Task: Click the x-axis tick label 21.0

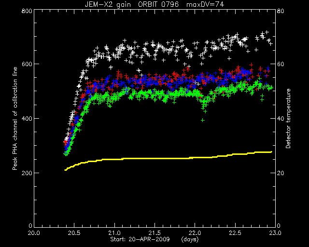Action: click(x=114, y=233)
